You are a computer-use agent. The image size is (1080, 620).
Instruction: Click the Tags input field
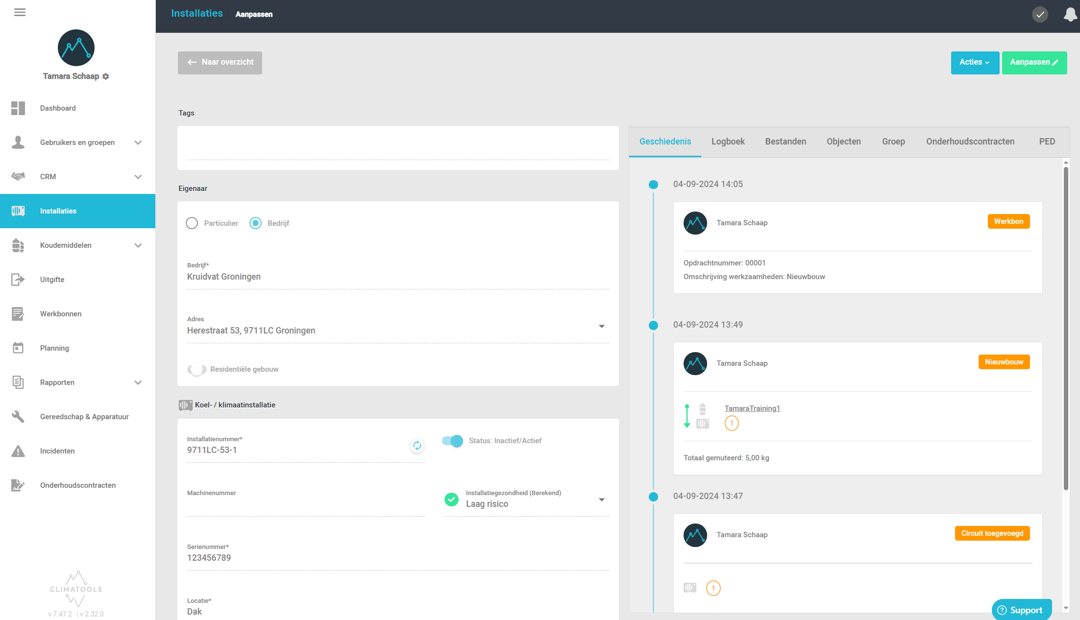point(398,149)
